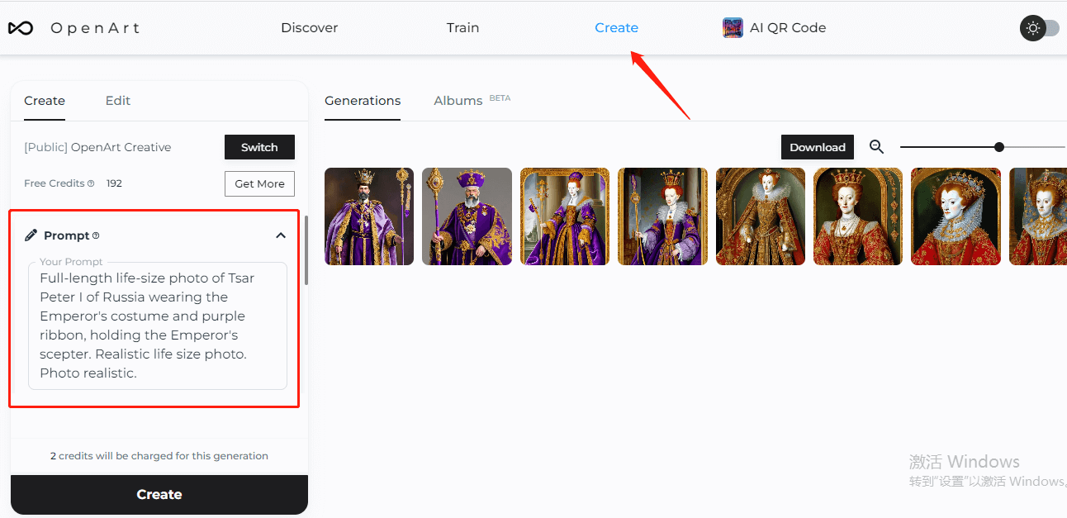The image size is (1067, 518).
Task: Select Create in the top navigation
Action: click(x=617, y=27)
